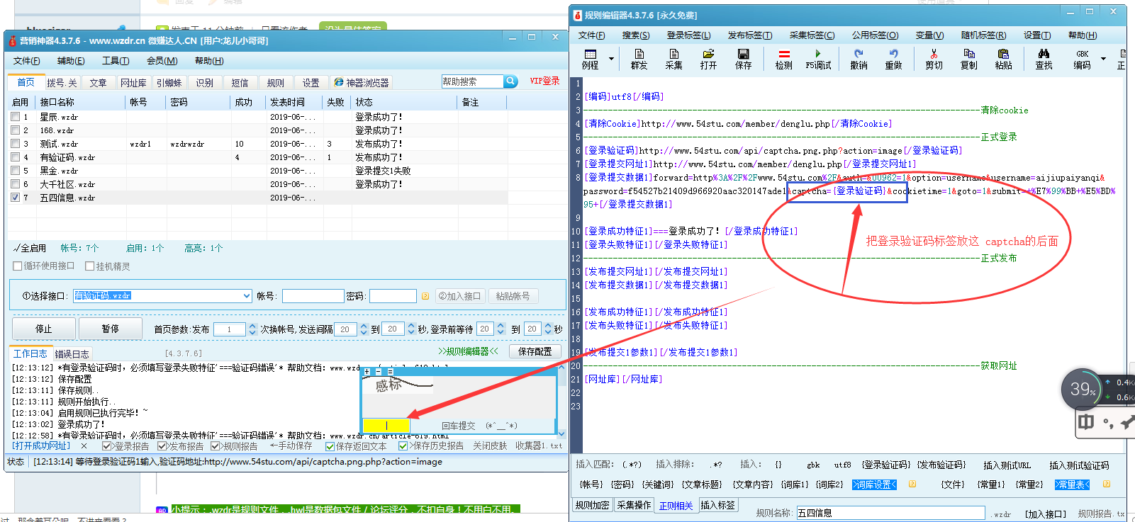Click the 规则名称 field with 五四信息
Viewport: 1135px width, 522px height.
click(890, 513)
